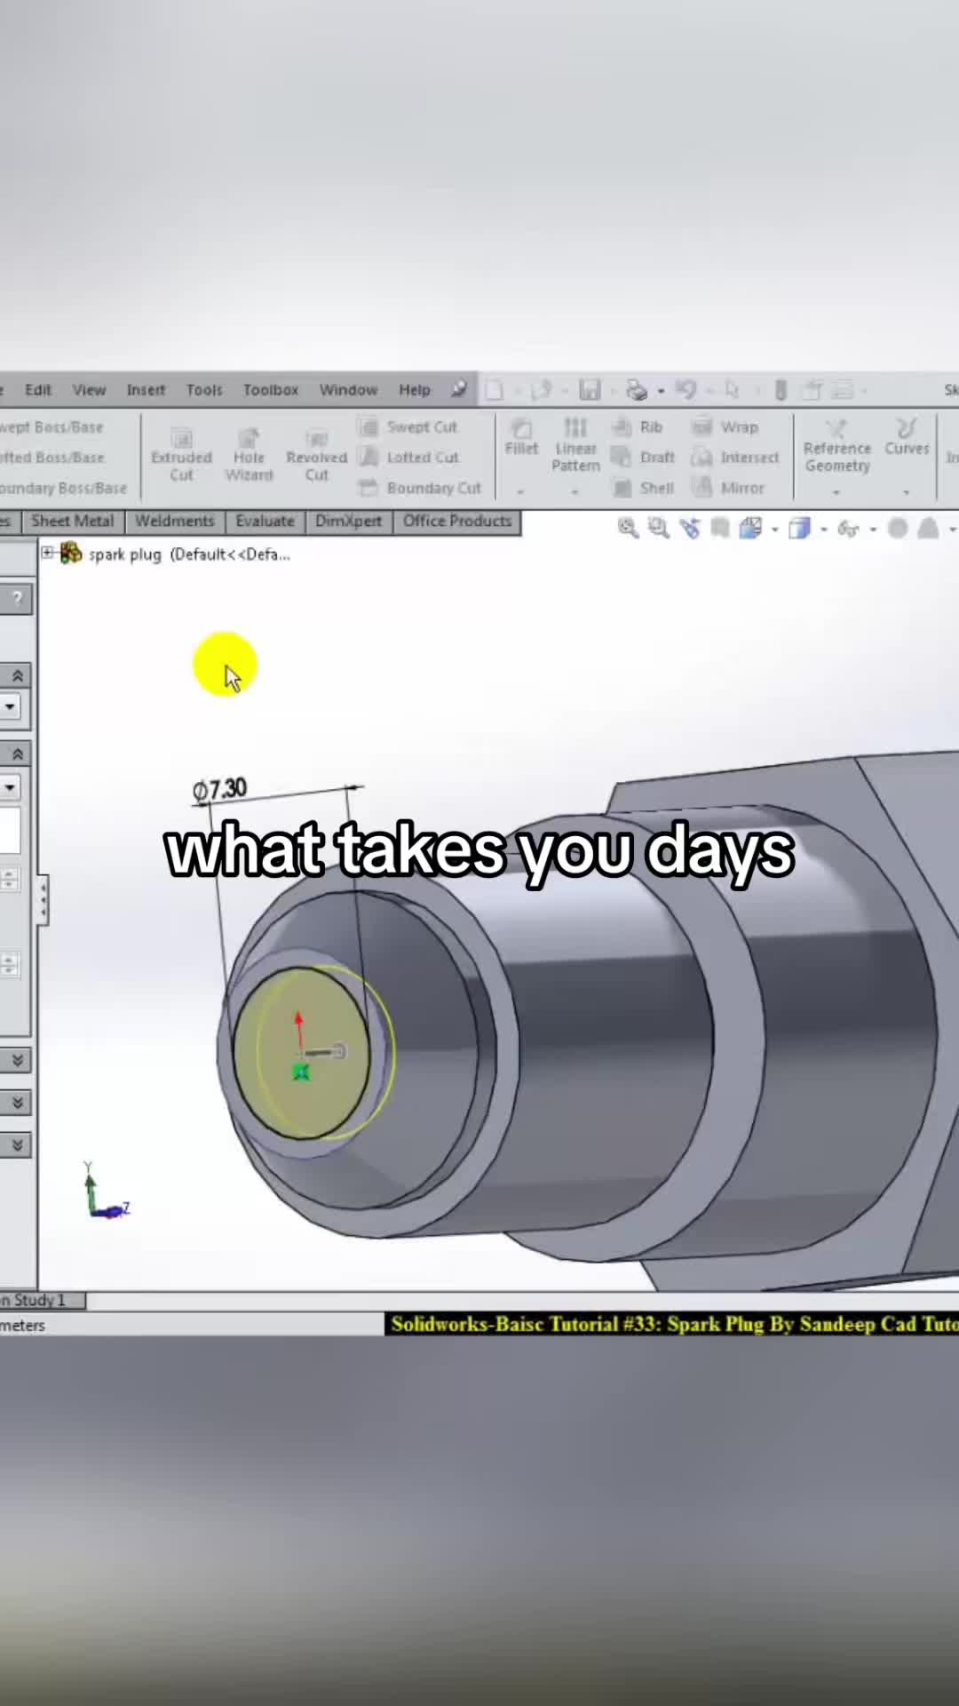Select the yellow circular end face
The height and width of the screenshot is (1706, 959).
coord(300,1053)
